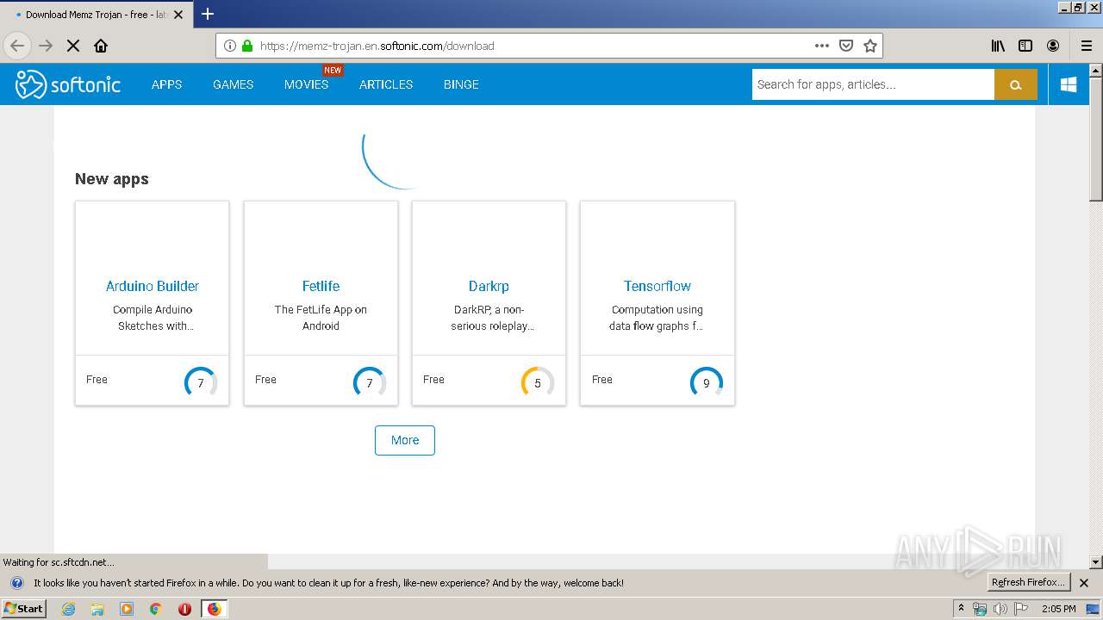Click the Firefox taskbar button
The width and height of the screenshot is (1103, 620).
pos(214,609)
